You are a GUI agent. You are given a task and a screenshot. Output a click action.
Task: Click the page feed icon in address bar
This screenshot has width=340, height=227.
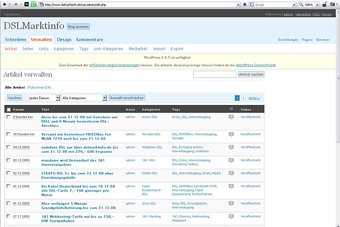(41, 5)
